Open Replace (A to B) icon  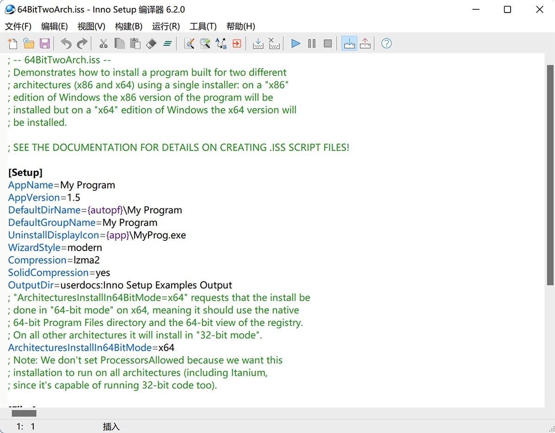point(221,44)
